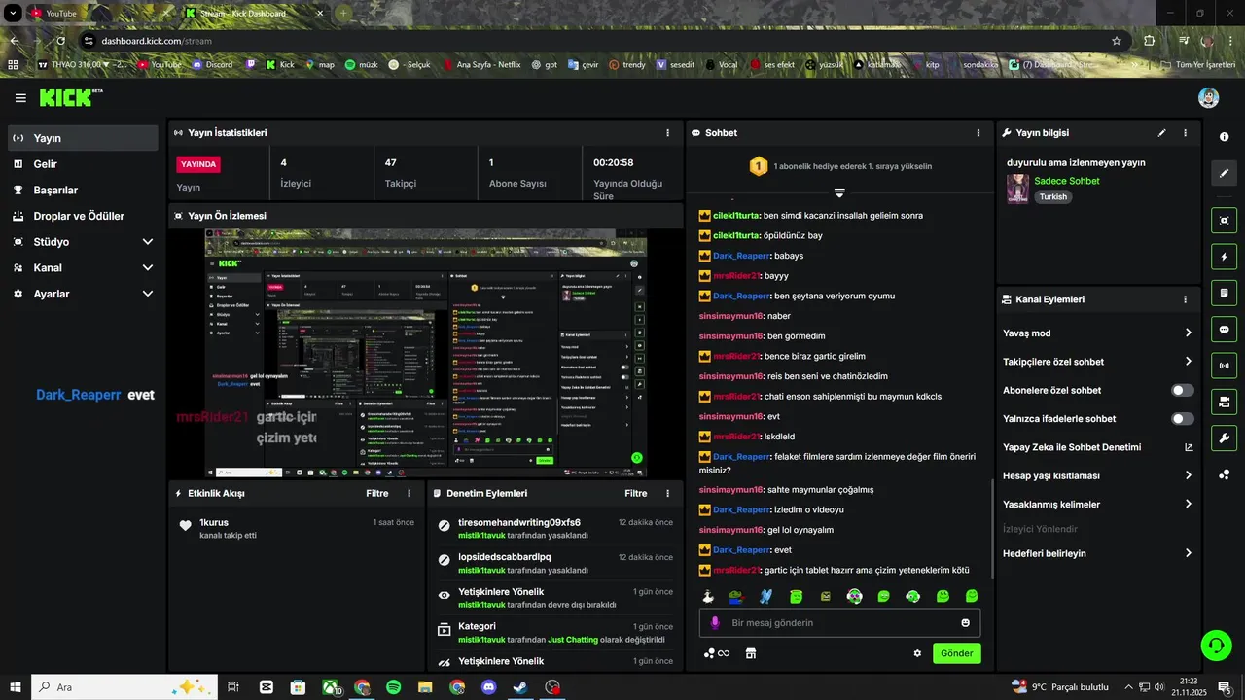Open Yasaklanmış kelimeler options arrow
This screenshot has width=1245, height=700.
[1188, 505]
